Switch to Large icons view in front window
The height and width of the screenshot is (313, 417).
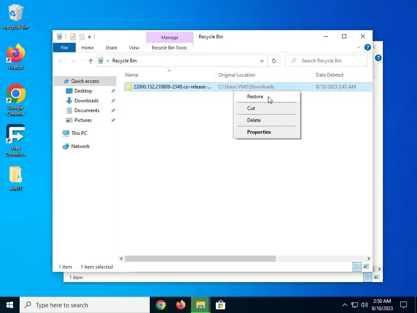pyautogui.click(x=366, y=267)
